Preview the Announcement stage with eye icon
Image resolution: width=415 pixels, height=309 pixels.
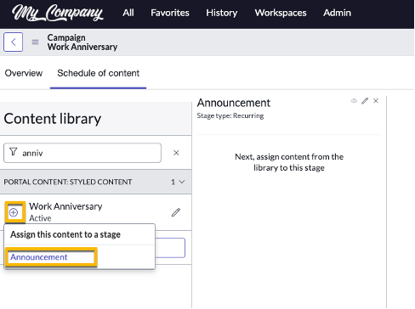tap(354, 101)
